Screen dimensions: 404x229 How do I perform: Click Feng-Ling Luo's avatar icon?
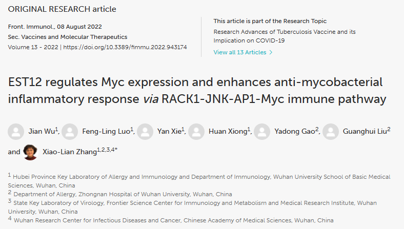70,132
